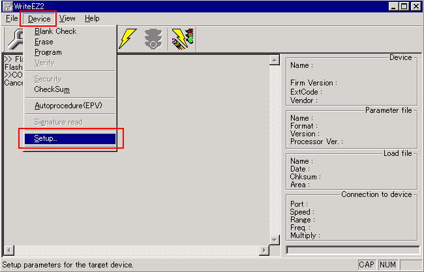Viewport: 424px width, 272px height.
Task: Select Erase in the Device menu
Action: click(70, 42)
